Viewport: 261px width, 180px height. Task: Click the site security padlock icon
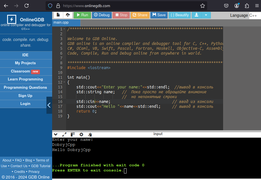pyautogui.click(x=58, y=6)
